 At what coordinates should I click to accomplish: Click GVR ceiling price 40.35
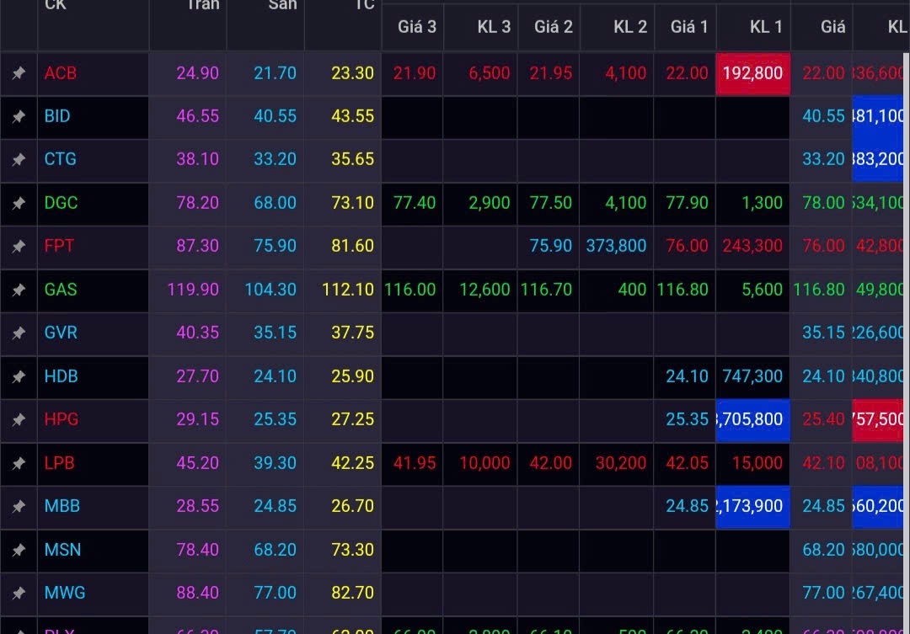click(x=197, y=333)
